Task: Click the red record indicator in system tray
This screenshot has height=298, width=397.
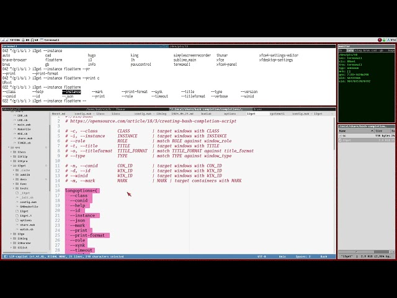Action: click(380, 40)
